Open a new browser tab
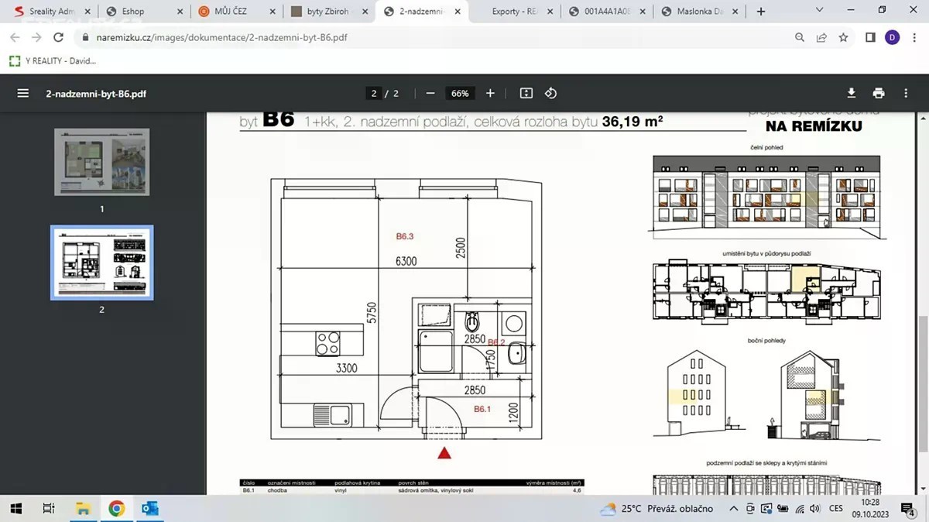Image resolution: width=929 pixels, height=522 pixels. coord(761,12)
